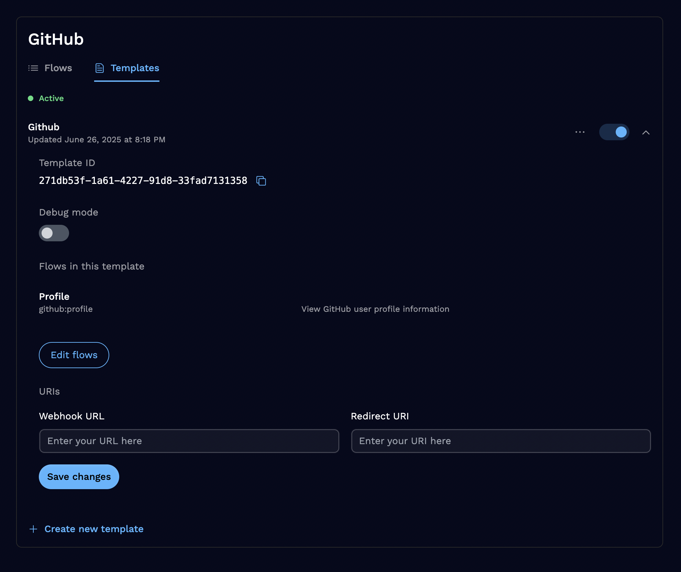The height and width of the screenshot is (572, 681).
Task: Select the Templates tab
Action: pos(135,68)
